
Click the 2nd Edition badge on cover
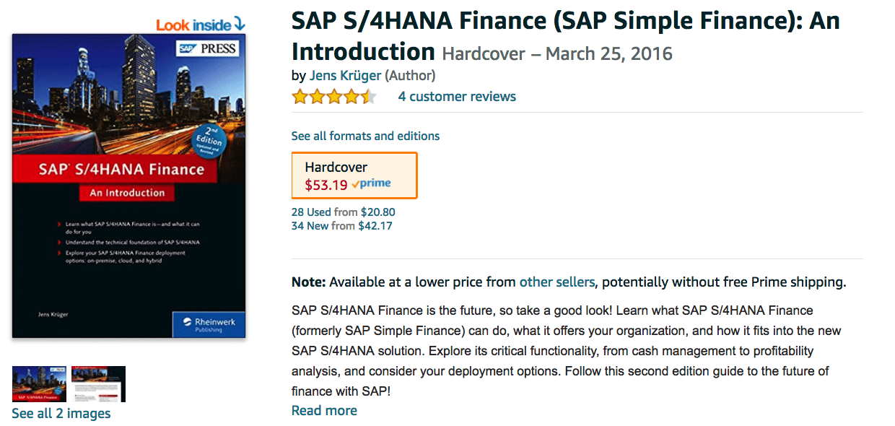[x=207, y=140]
